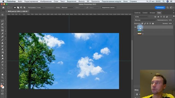Open the layer filter kind dropdown
175x98 pixels.
[142, 17]
